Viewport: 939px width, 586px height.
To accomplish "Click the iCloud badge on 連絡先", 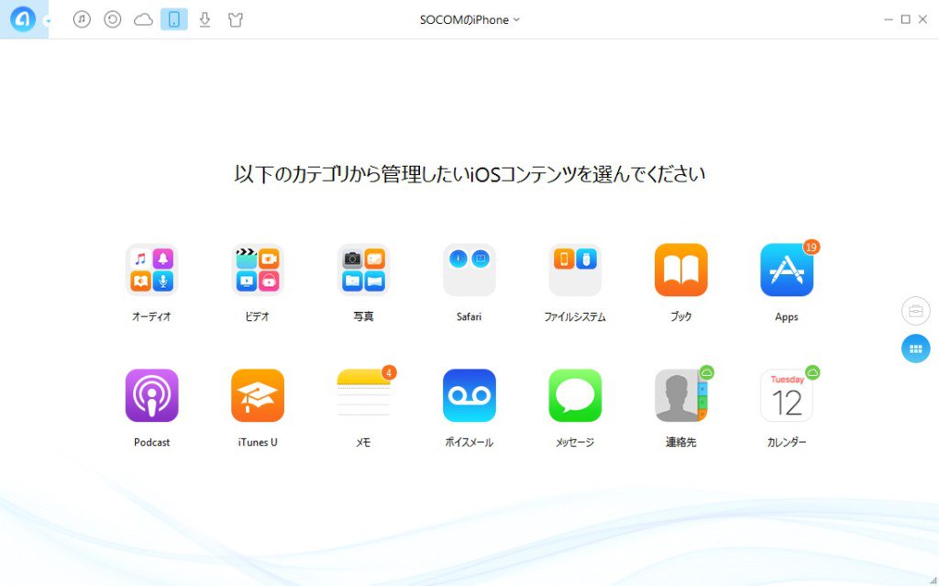I will 707,372.
